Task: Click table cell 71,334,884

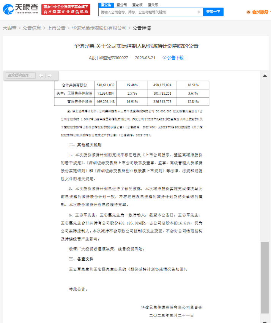Action: click(106, 93)
